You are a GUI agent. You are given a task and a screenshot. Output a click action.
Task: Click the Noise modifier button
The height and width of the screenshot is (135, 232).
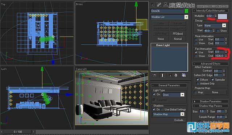point(161,39)
